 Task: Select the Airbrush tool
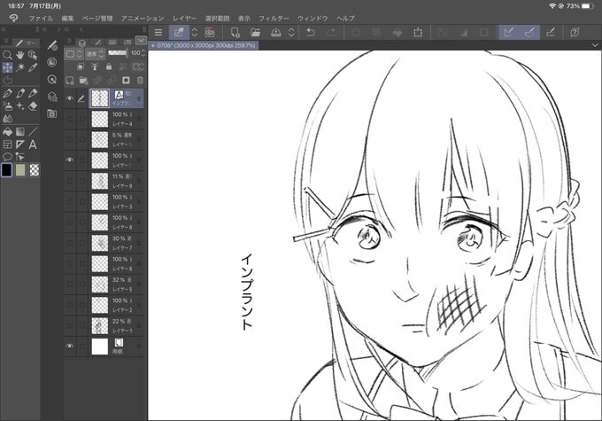7,106
